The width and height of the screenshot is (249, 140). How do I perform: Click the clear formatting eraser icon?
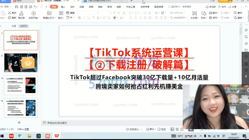(124, 13)
